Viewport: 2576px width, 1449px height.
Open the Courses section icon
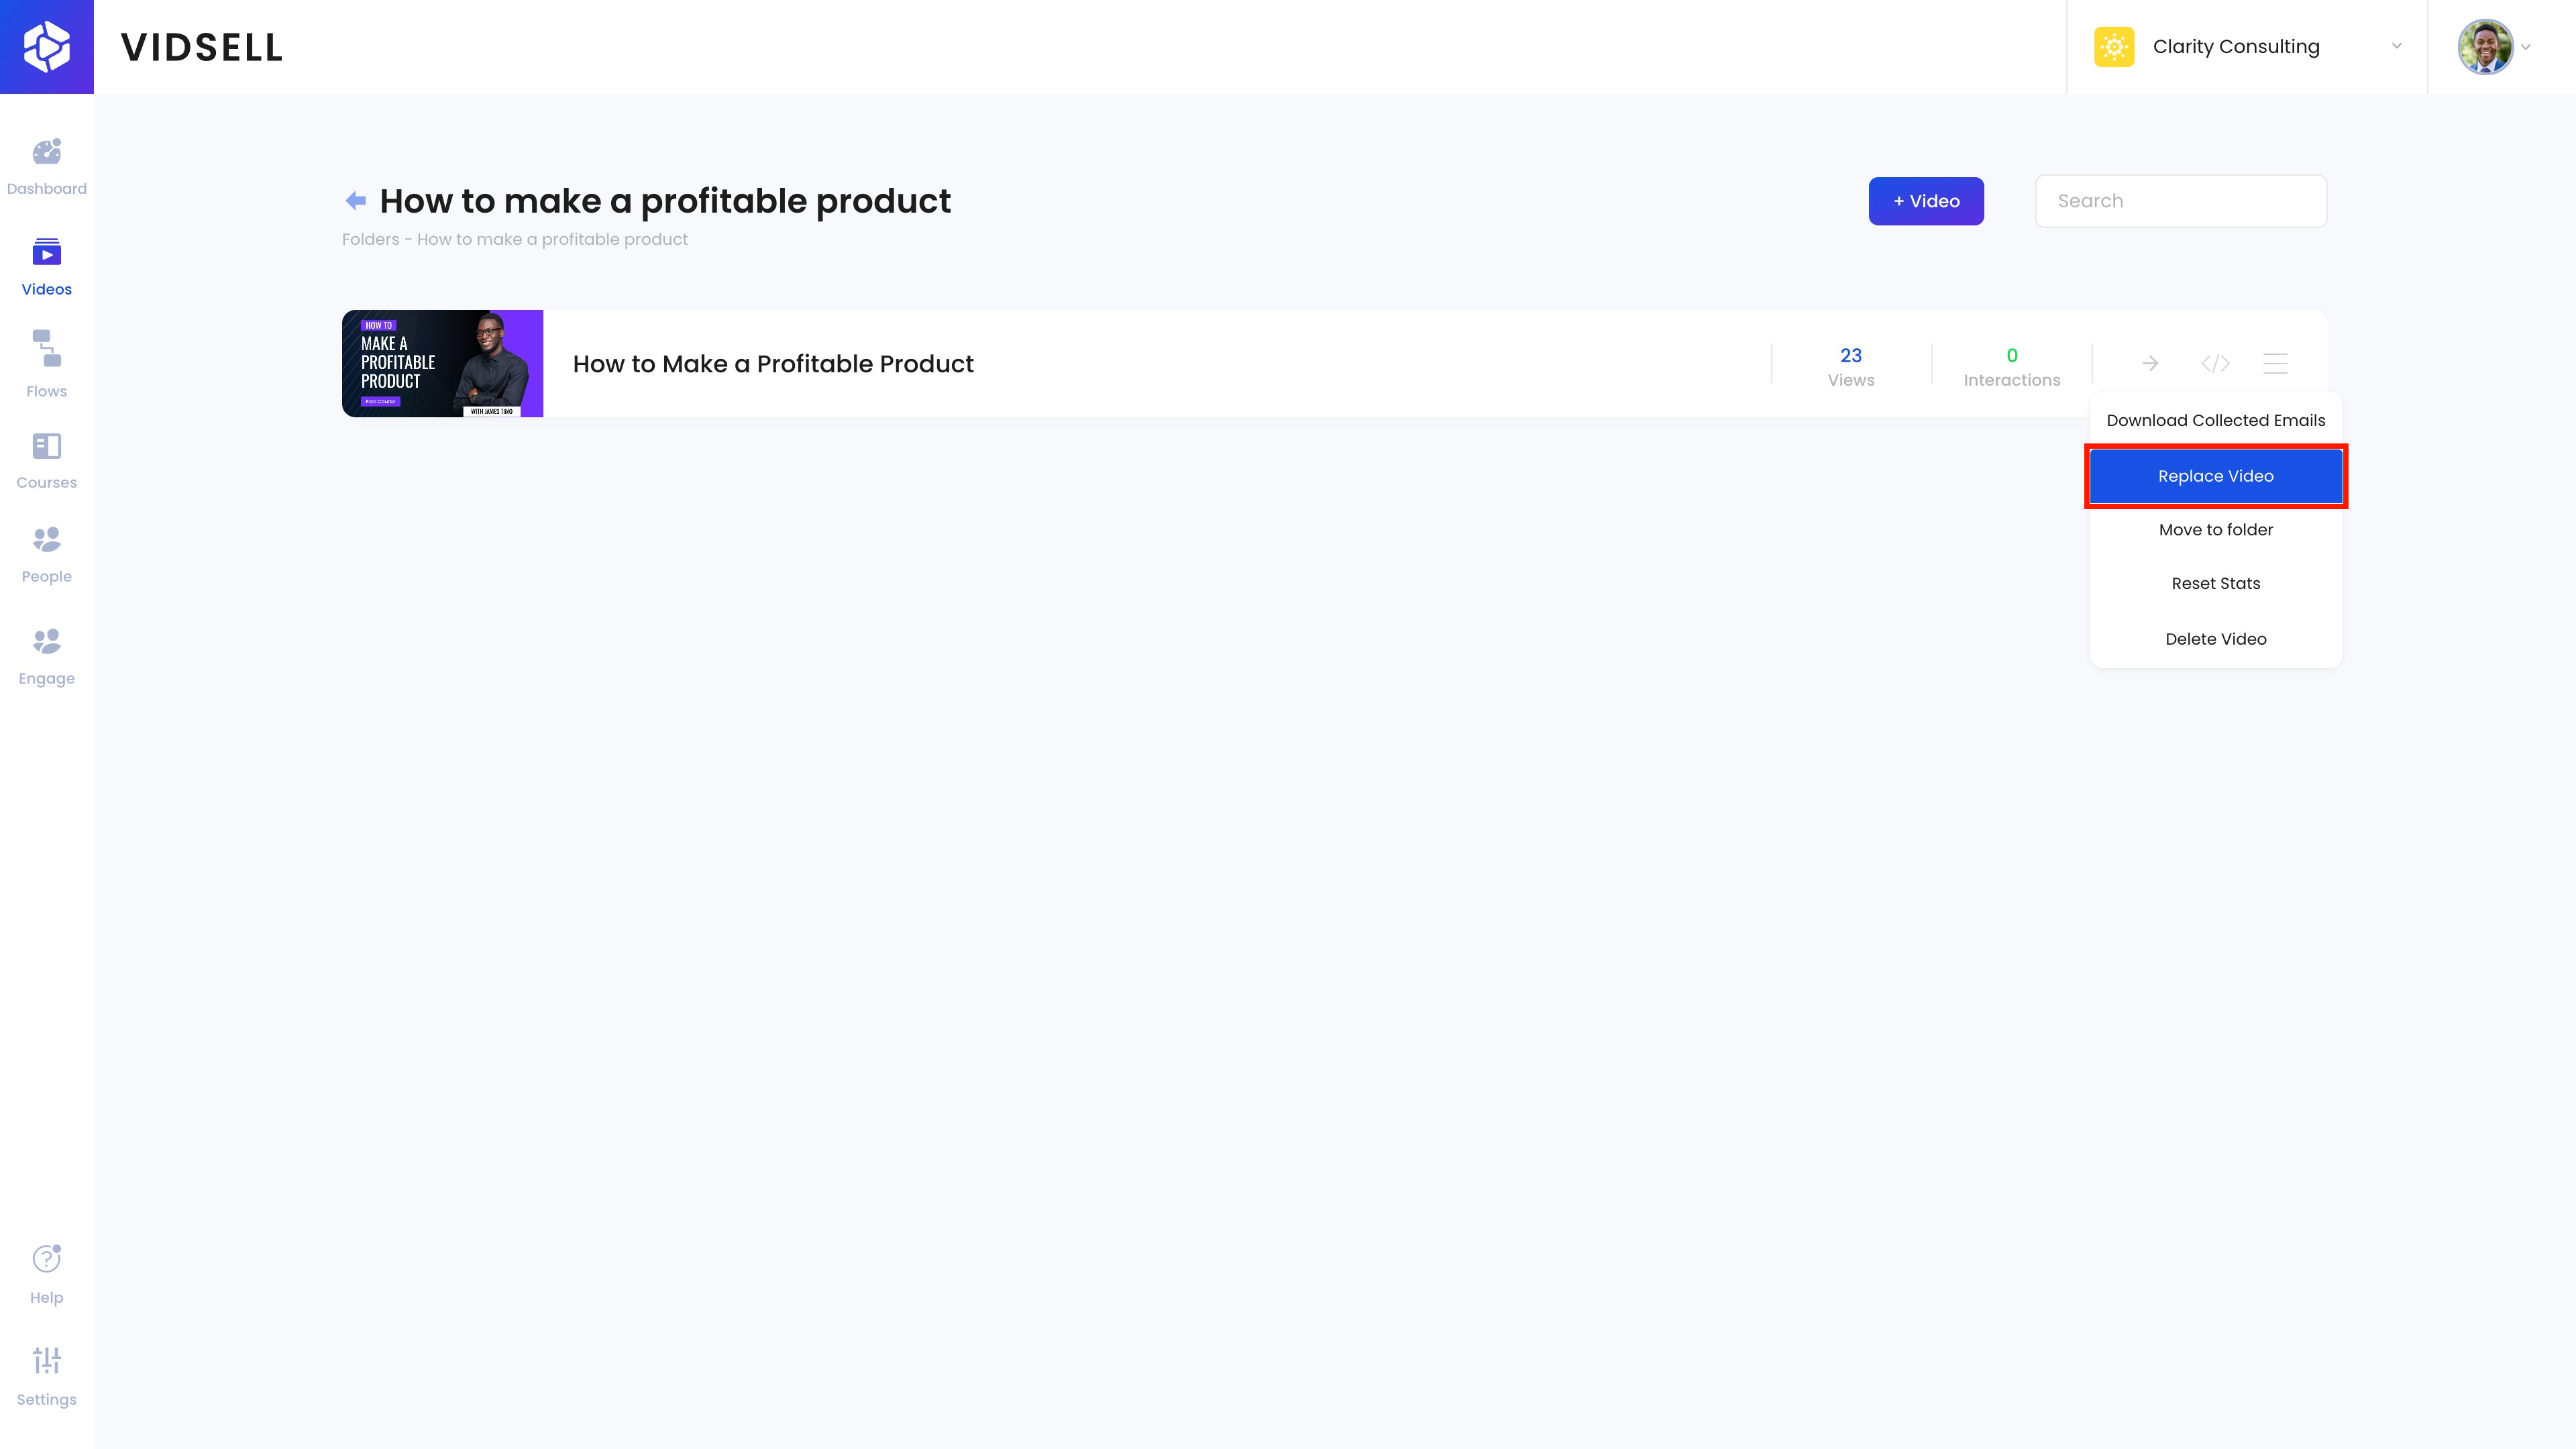coord(46,447)
